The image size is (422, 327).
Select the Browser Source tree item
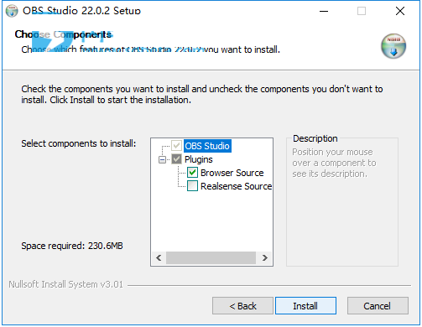point(232,173)
